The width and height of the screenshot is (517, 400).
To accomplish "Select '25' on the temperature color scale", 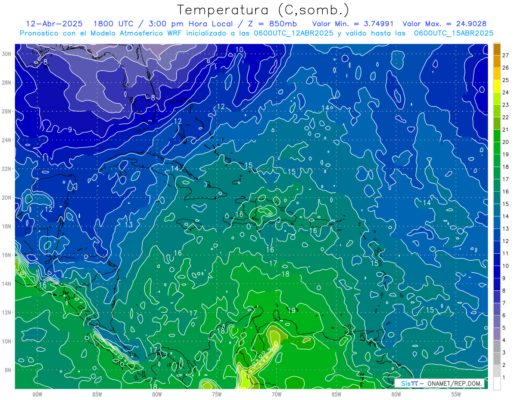I will 506,80.
